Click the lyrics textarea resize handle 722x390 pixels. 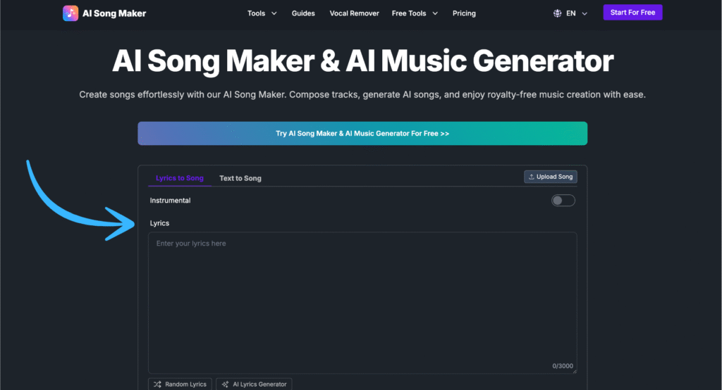(x=574, y=371)
